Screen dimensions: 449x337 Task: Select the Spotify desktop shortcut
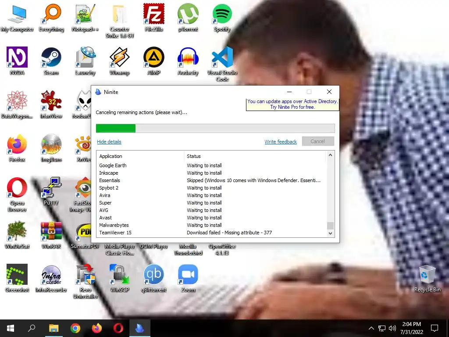(222, 18)
